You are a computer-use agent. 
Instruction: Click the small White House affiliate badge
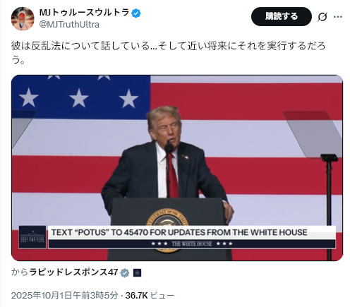(x=137, y=273)
